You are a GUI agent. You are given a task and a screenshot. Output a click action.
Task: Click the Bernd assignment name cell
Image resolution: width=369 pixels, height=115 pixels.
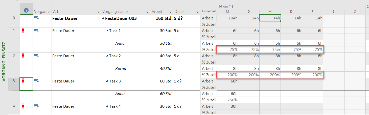click(x=121, y=68)
